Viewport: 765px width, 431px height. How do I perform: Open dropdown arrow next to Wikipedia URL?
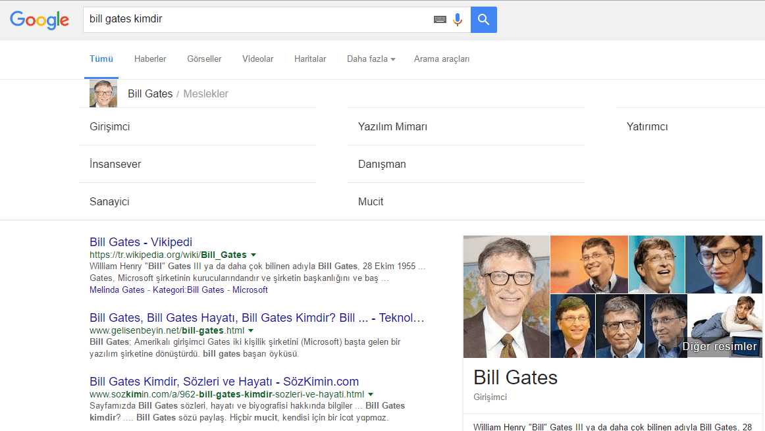click(253, 255)
